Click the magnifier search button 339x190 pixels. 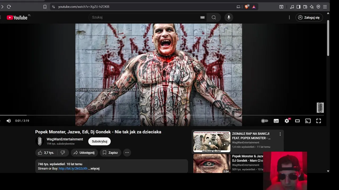click(x=214, y=17)
